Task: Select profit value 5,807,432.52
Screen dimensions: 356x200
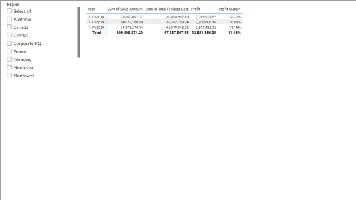Action: click(x=206, y=27)
